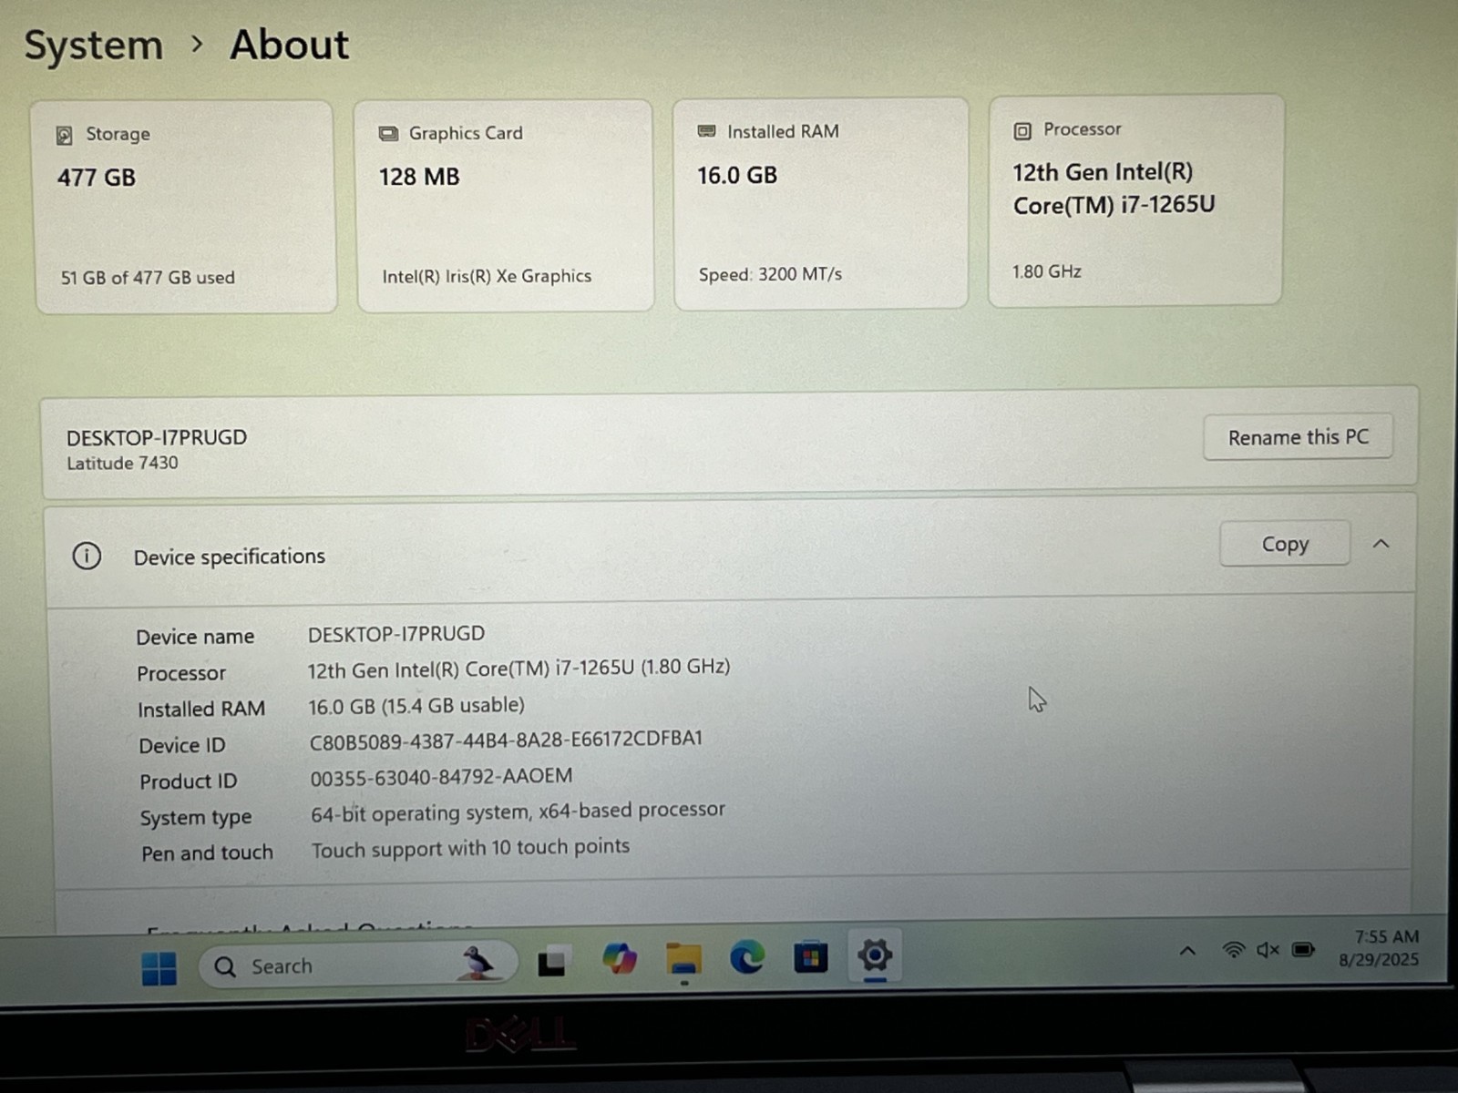Screen dimensions: 1458x1093
Task: Show hidden system tray icons
Action: click(x=1187, y=951)
